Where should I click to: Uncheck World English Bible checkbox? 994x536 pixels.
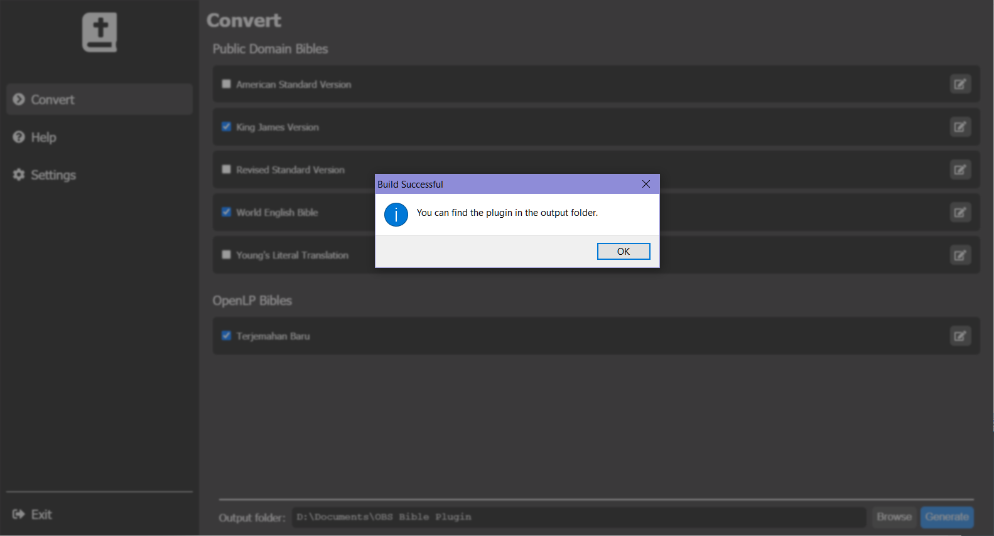click(x=226, y=212)
